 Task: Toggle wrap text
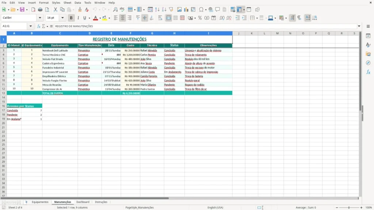(x=160, y=18)
